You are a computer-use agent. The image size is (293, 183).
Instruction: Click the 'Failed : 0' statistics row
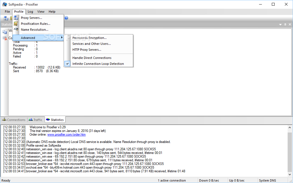point(25,56)
